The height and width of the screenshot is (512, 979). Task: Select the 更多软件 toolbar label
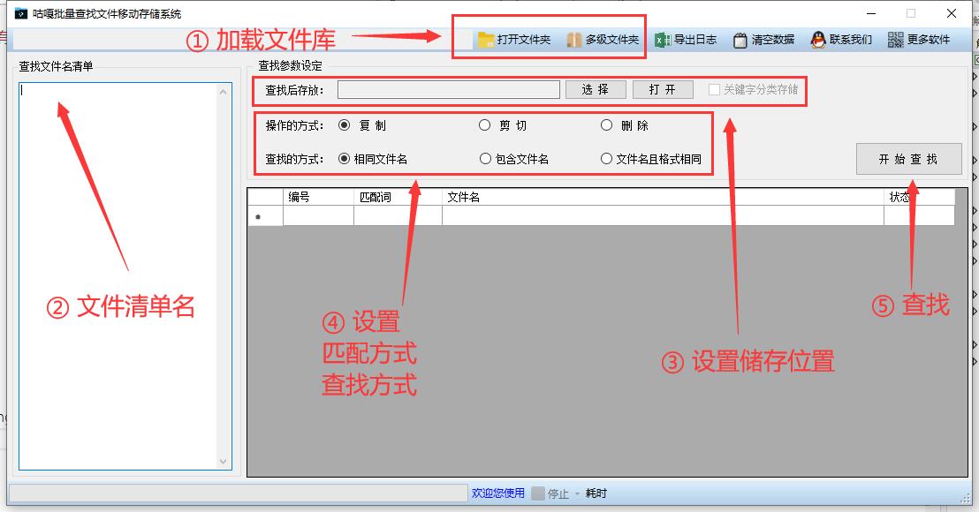point(929,40)
